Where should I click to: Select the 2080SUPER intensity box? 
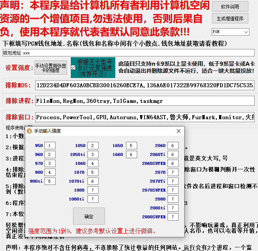pyautogui.click(x=173, y=217)
